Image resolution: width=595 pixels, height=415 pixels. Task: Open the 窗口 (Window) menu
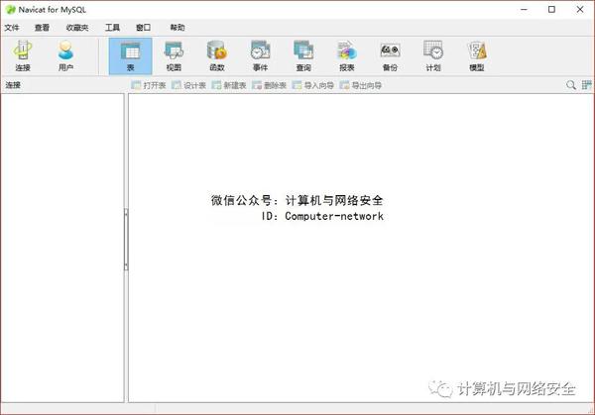click(x=144, y=28)
